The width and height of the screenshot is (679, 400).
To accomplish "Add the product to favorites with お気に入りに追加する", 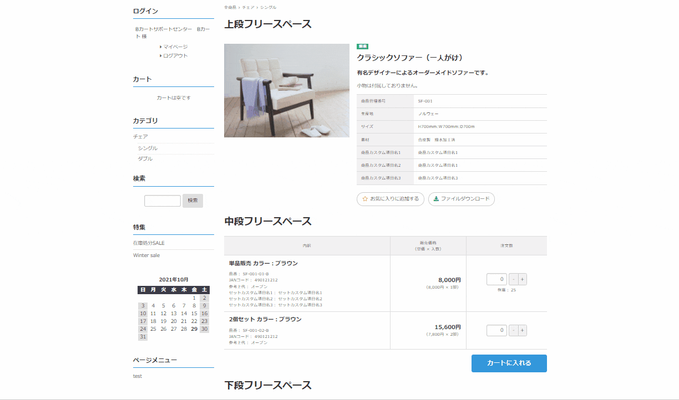I will point(391,199).
